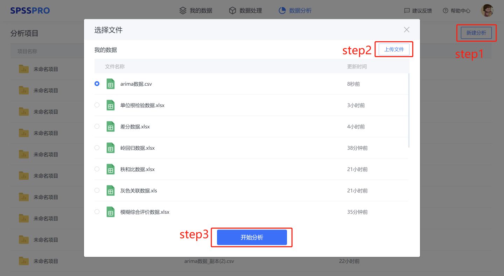The width and height of the screenshot is (504, 276).
Task: Click the 秩和比数据.xlsx spreadsheet icon
Action: 111,169
